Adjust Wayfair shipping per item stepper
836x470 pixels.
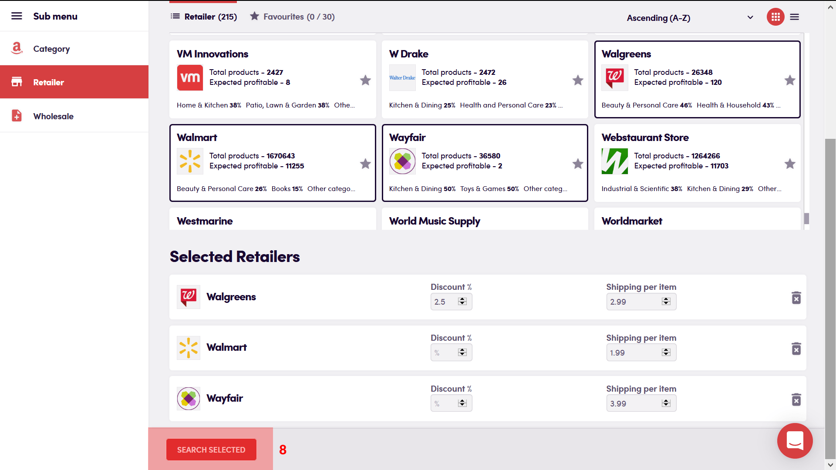[x=666, y=403]
